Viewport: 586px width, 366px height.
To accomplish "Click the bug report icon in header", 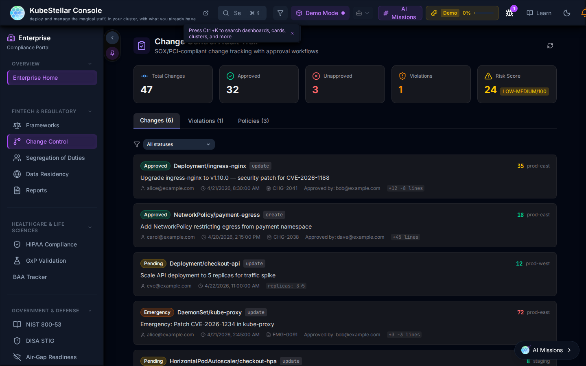I will tap(509, 13).
